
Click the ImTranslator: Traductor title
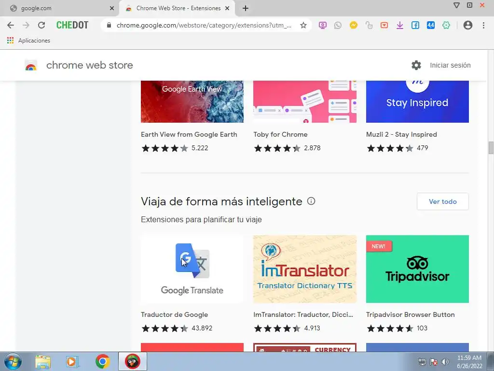tap(303, 314)
